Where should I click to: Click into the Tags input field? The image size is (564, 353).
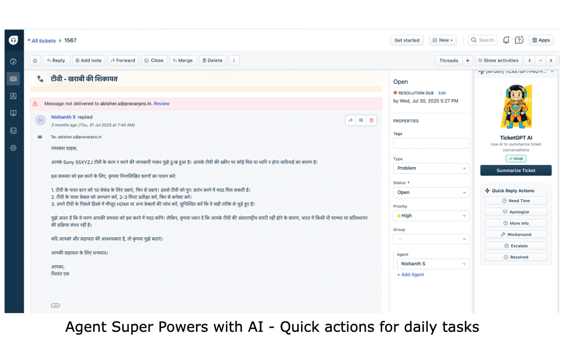431,143
